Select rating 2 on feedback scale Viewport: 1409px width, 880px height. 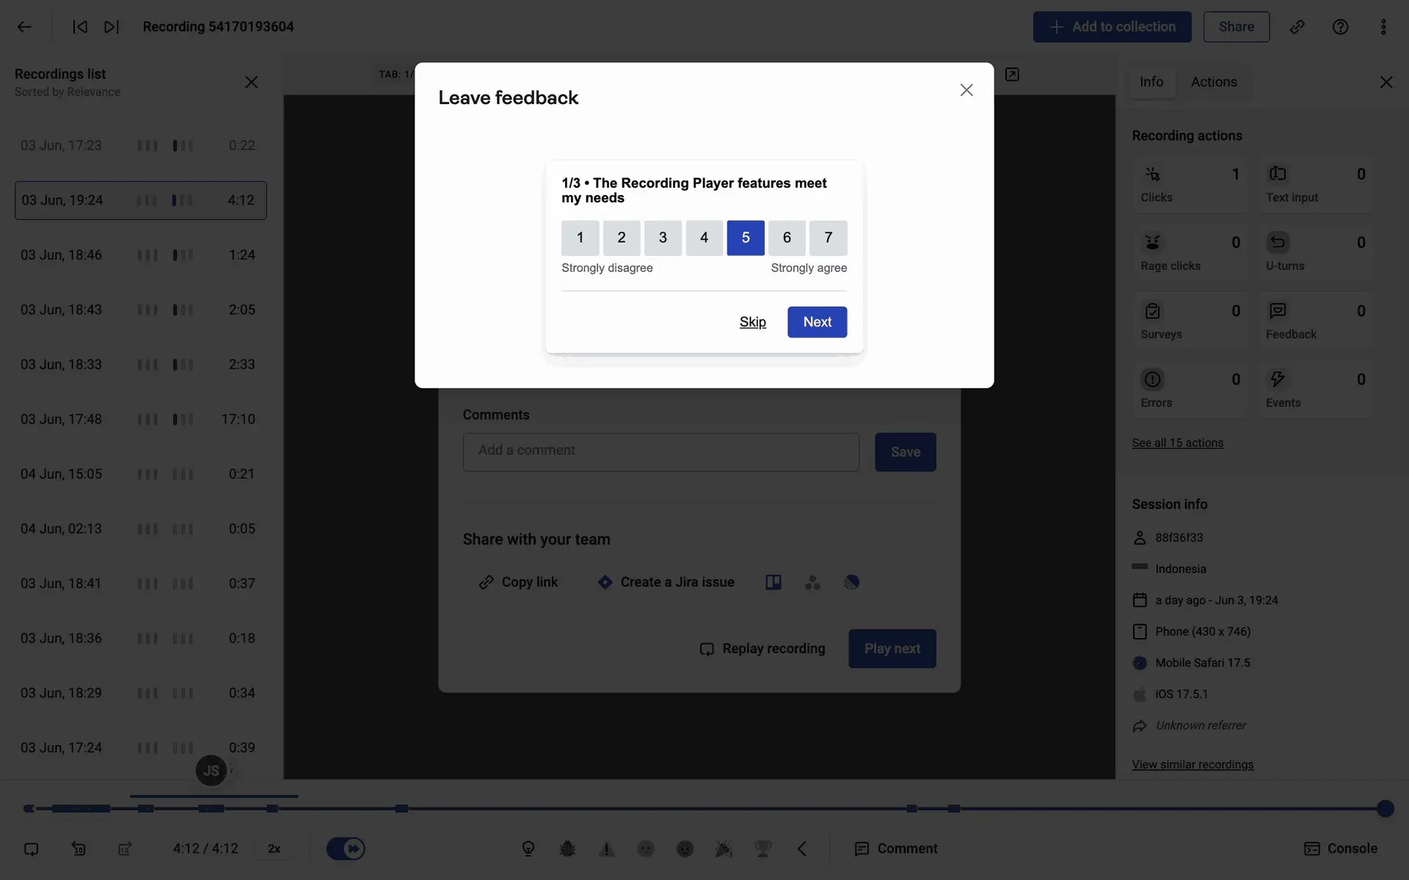coord(622,238)
